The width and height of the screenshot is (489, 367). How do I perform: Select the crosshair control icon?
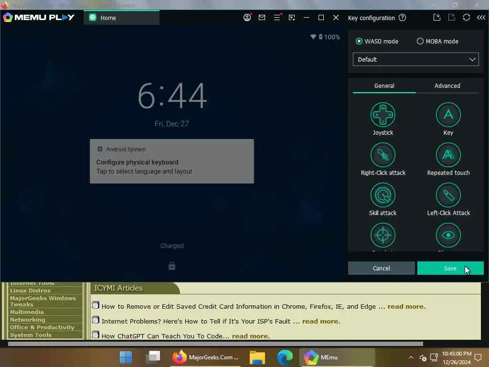[383, 235]
